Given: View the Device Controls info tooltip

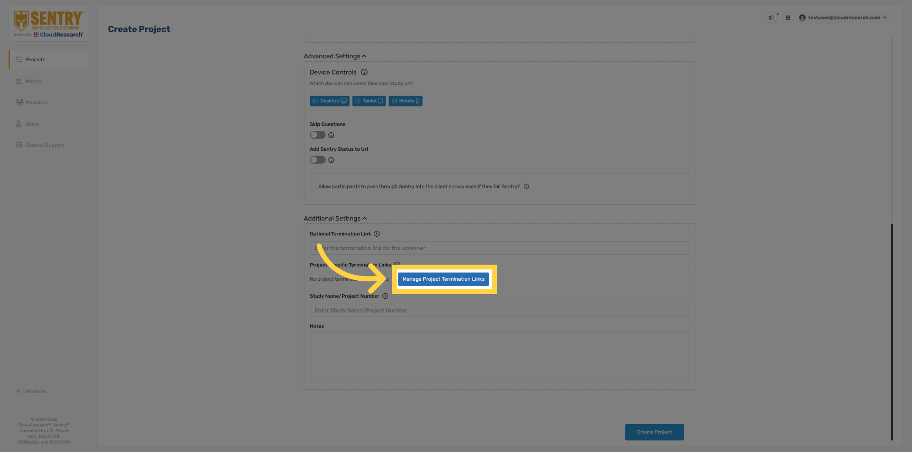Looking at the screenshot, I should click(364, 72).
